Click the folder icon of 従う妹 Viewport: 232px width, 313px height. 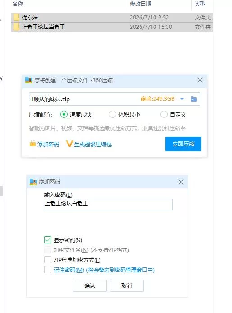(x=16, y=17)
